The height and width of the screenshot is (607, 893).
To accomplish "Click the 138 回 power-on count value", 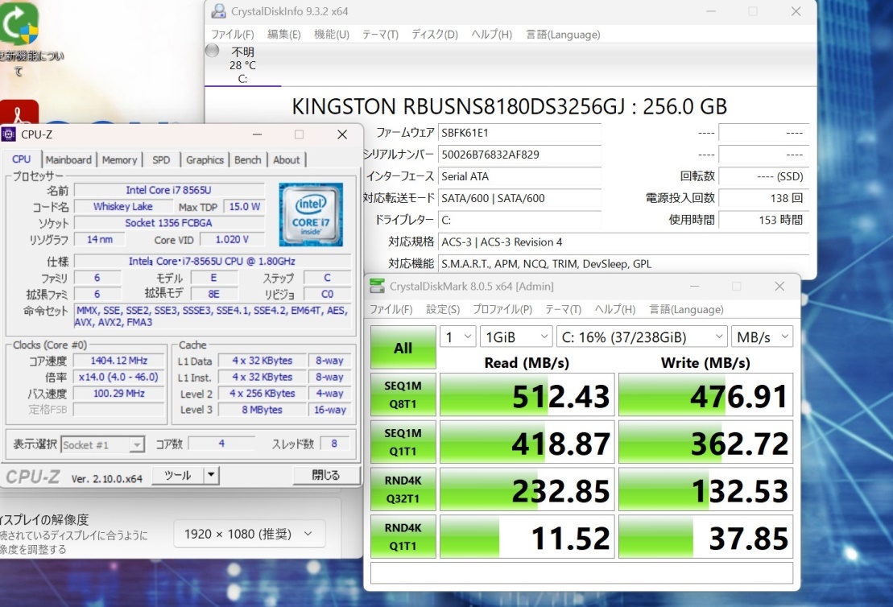I will click(x=764, y=198).
